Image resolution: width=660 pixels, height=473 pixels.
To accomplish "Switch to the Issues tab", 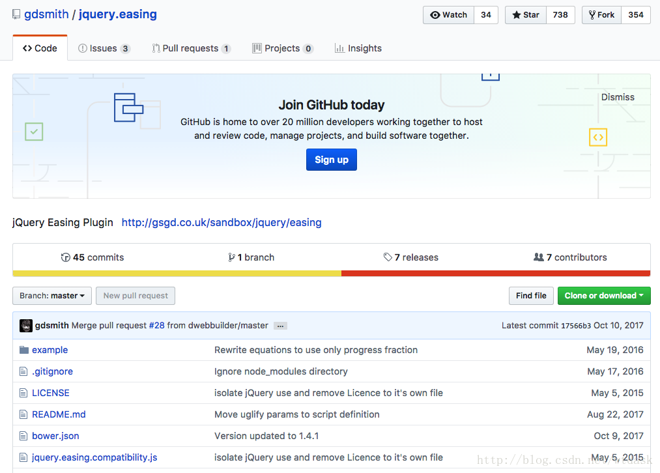I will pos(104,48).
